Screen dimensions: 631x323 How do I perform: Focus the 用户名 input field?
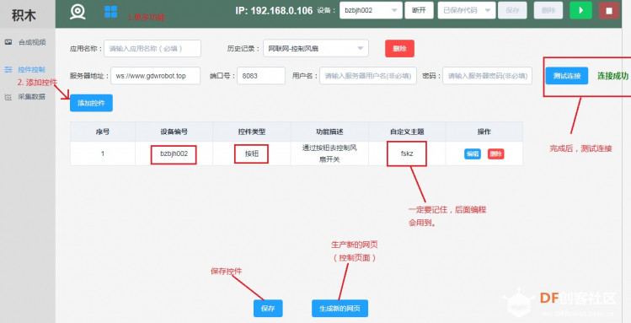[x=368, y=76]
